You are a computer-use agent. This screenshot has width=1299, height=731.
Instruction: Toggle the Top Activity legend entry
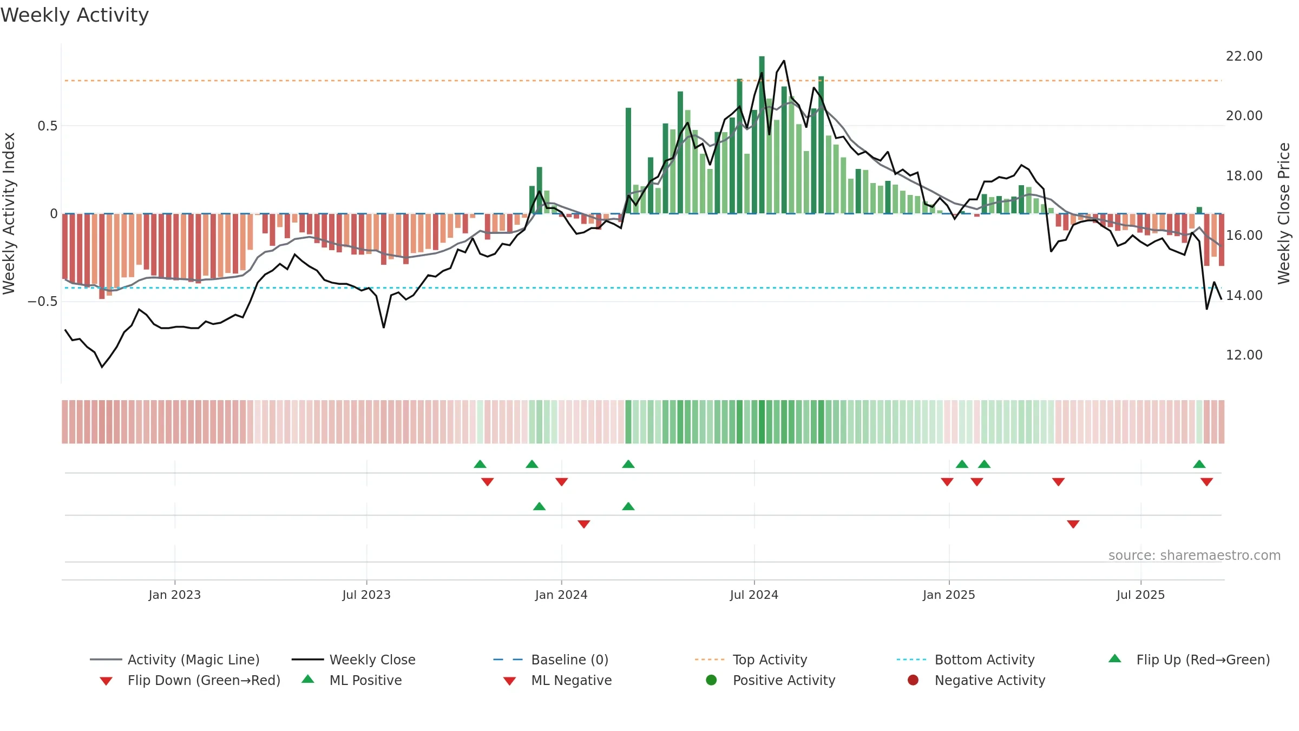(751, 660)
